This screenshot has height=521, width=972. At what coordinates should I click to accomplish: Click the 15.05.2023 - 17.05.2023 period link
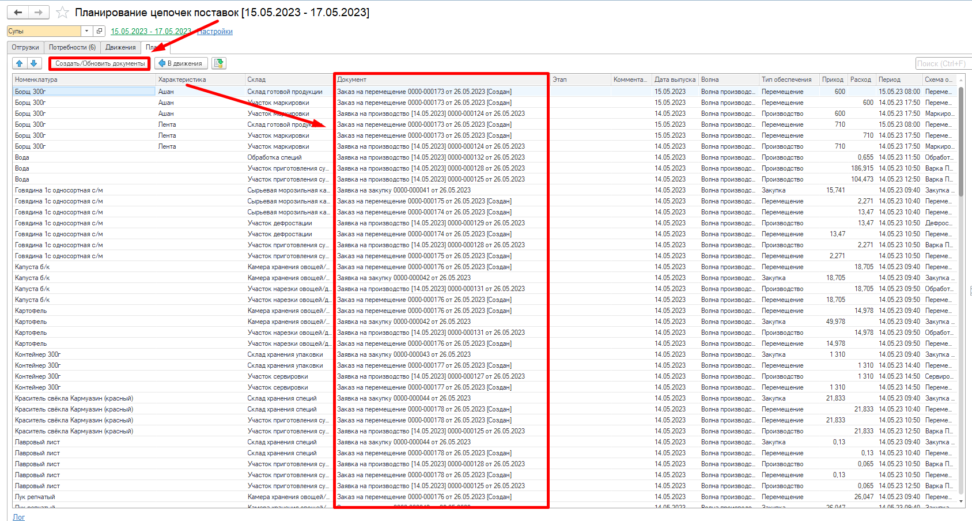[x=150, y=32]
